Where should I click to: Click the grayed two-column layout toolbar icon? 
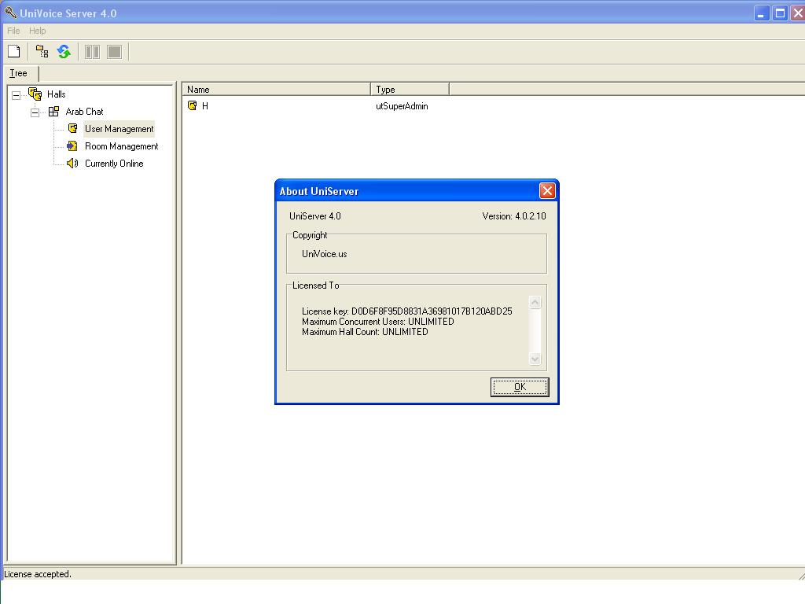[x=92, y=52]
